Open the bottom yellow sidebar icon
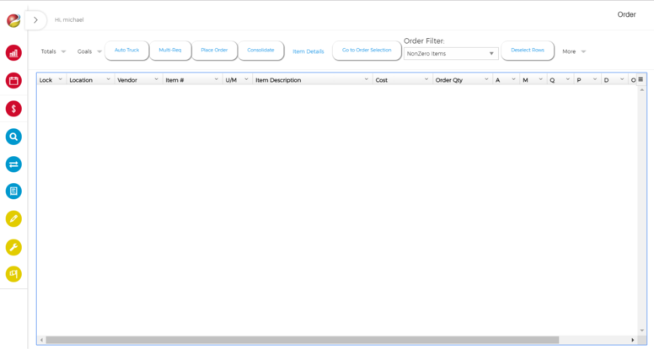 [x=13, y=274]
